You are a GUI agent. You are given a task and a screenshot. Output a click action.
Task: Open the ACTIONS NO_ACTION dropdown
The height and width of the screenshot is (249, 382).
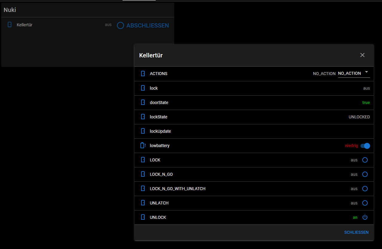(x=354, y=74)
